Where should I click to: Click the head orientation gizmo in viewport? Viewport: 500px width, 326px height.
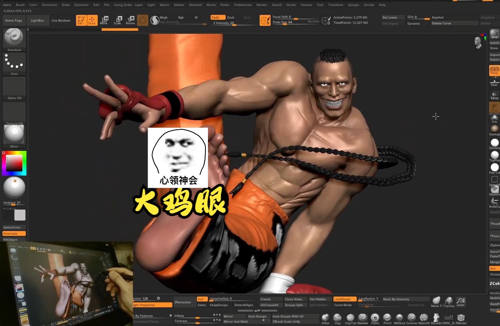478,42
